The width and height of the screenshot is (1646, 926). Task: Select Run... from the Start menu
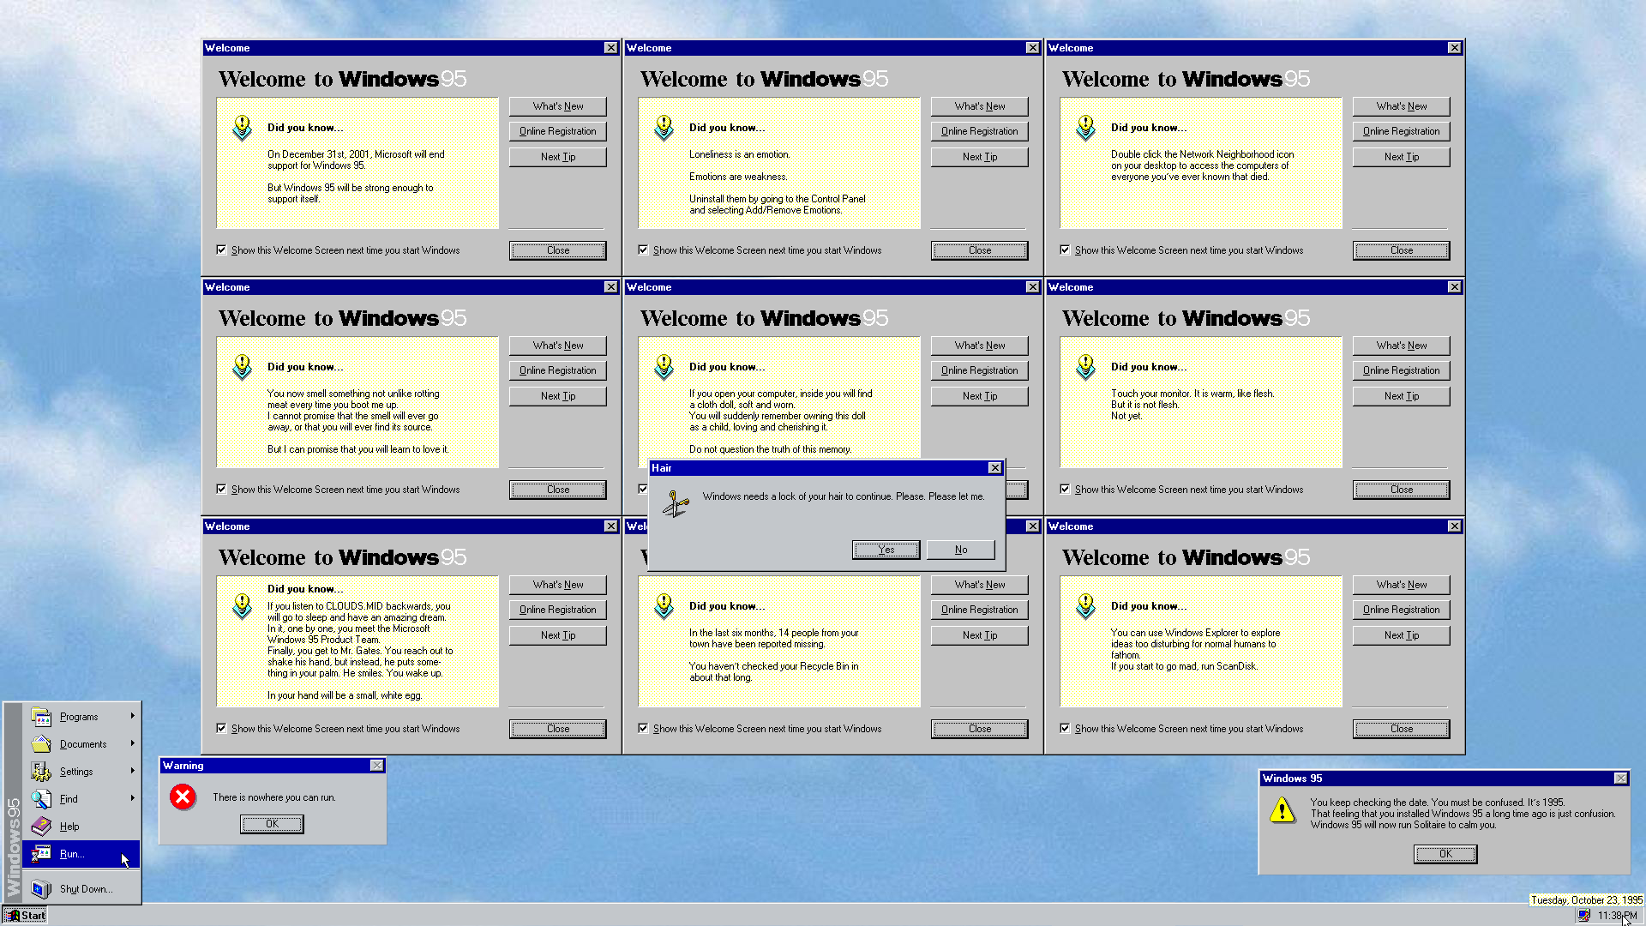[73, 854]
